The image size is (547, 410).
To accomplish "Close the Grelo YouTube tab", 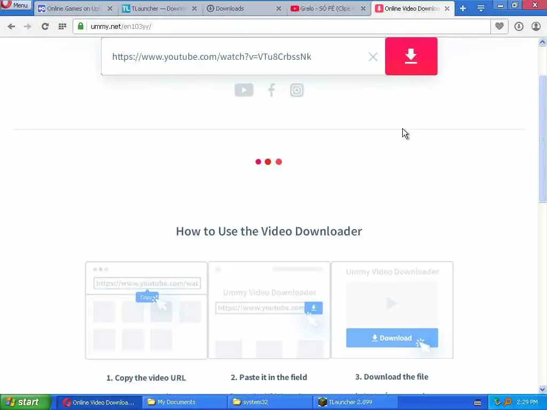I will 363,9.
